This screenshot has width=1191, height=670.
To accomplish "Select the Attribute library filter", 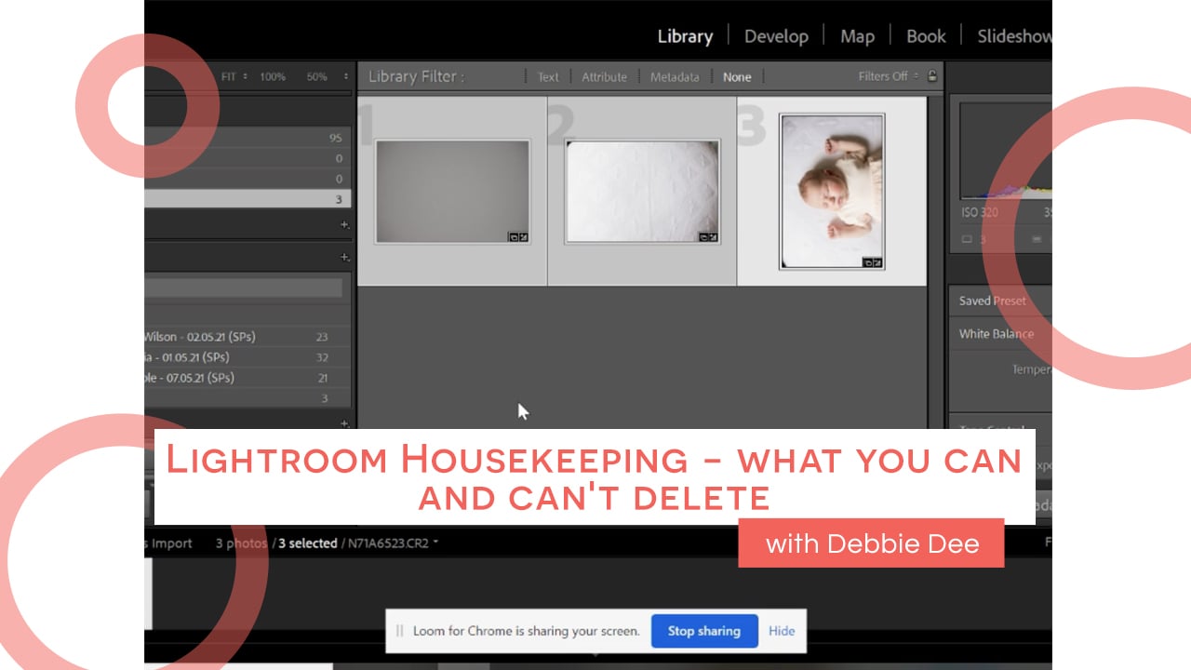I will pos(604,77).
